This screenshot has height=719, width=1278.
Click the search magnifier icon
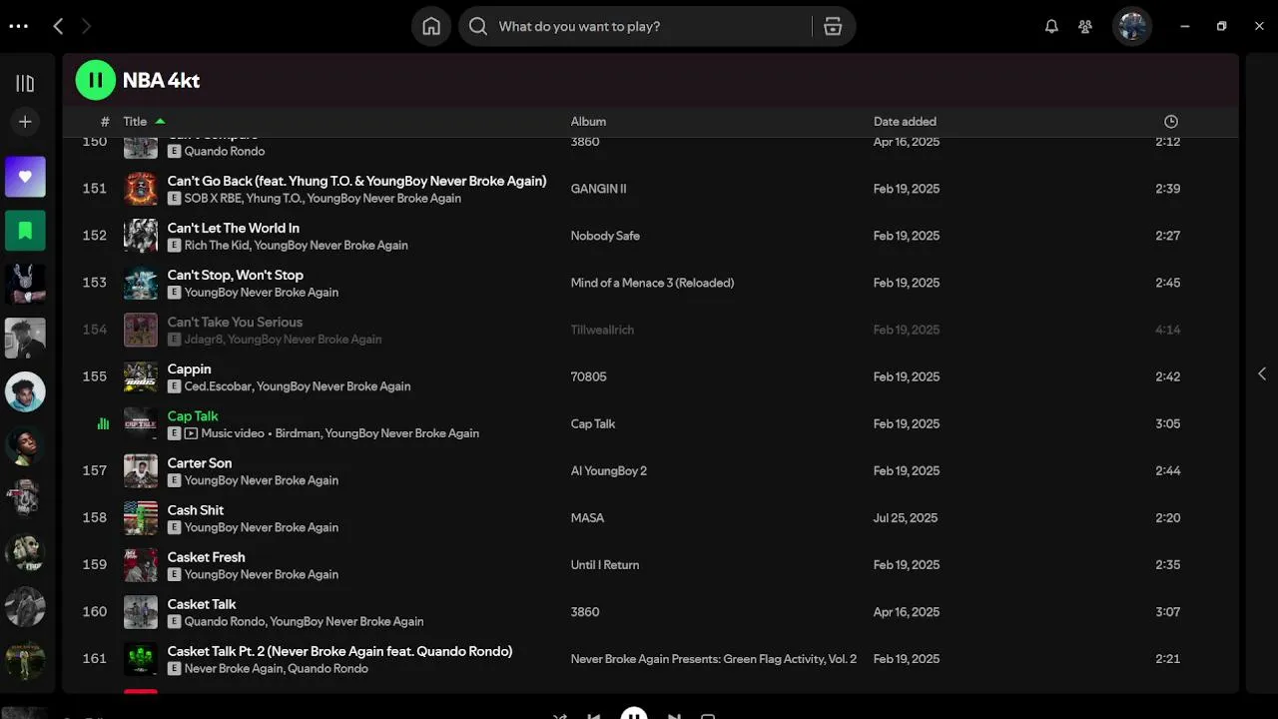[478, 27]
